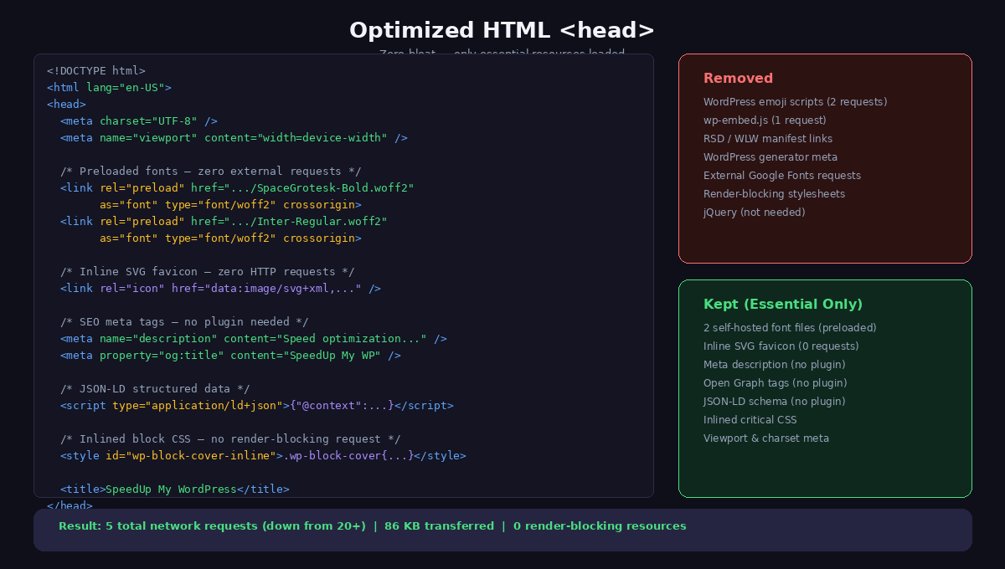Select "jQuery (not needed)" list item

(x=754, y=212)
